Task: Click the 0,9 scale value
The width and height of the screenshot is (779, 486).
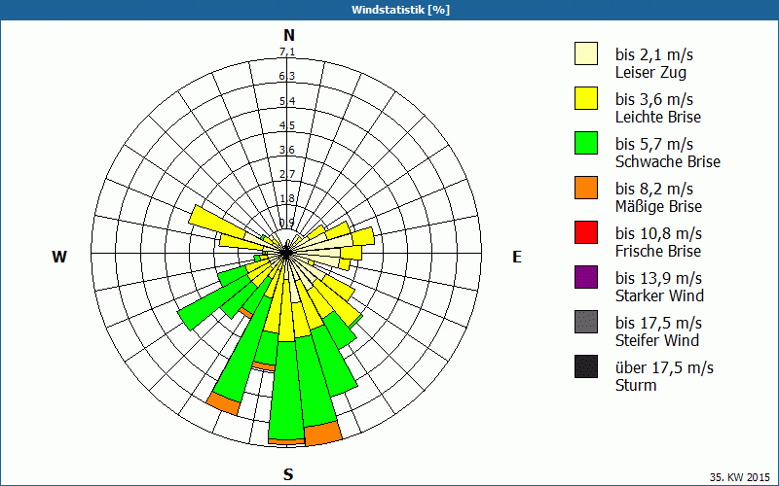Action: pyautogui.click(x=287, y=223)
